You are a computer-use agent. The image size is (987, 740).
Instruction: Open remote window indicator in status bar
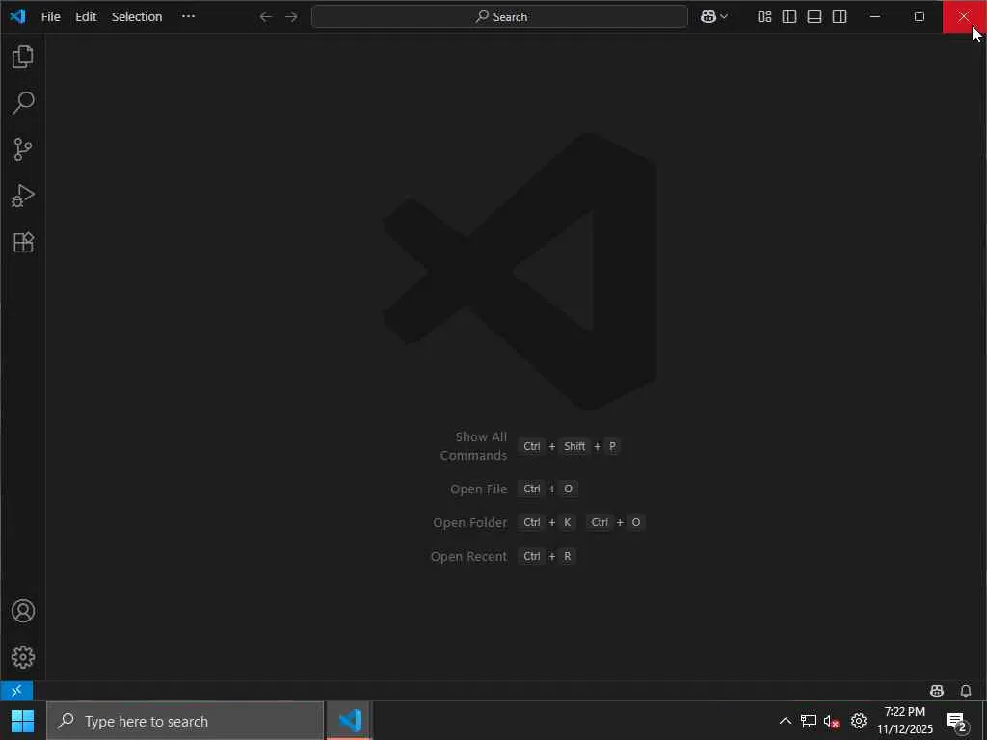16,690
